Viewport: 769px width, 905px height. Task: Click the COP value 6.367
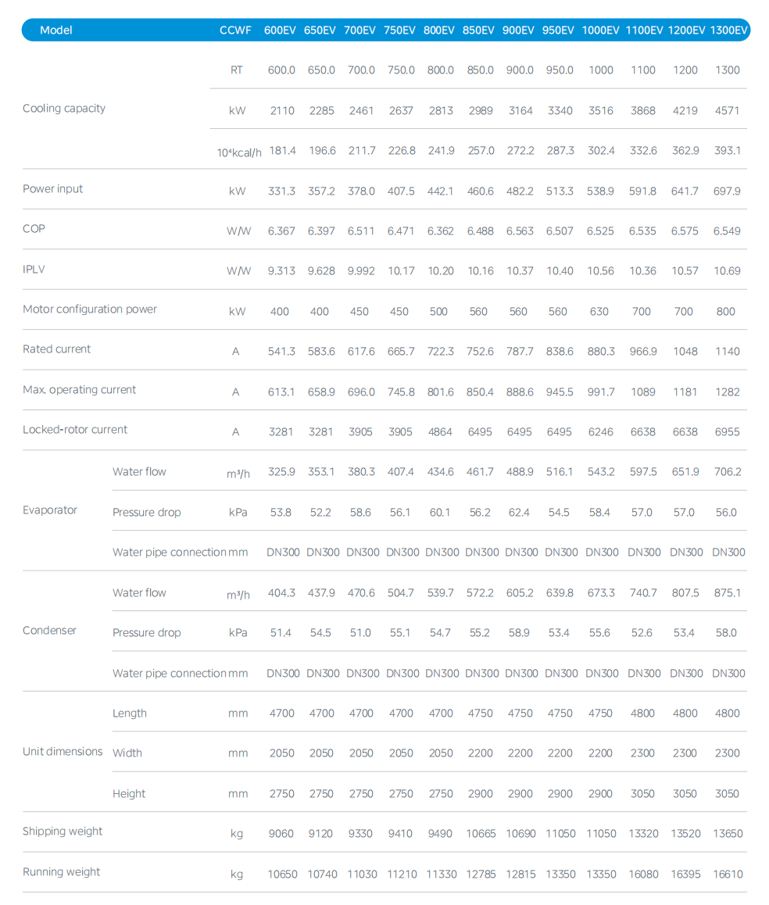click(281, 231)
